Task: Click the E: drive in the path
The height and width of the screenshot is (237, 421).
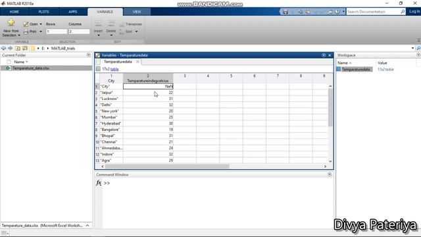Action: 43,48
